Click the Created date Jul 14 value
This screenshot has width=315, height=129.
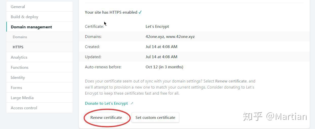[161, 47]
